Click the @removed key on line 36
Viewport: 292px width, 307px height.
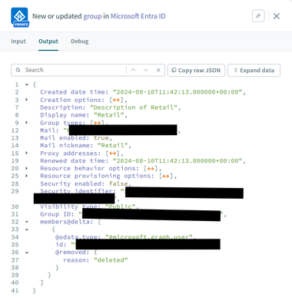coord(71,253)
